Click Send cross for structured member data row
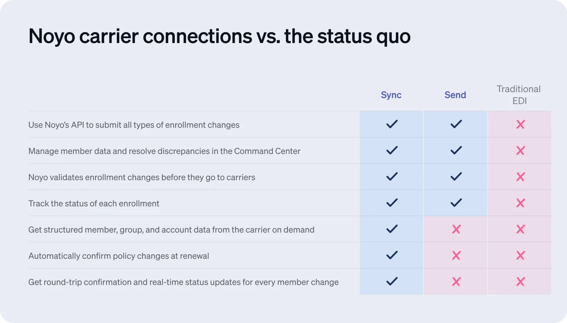 [x=456, y=229]
